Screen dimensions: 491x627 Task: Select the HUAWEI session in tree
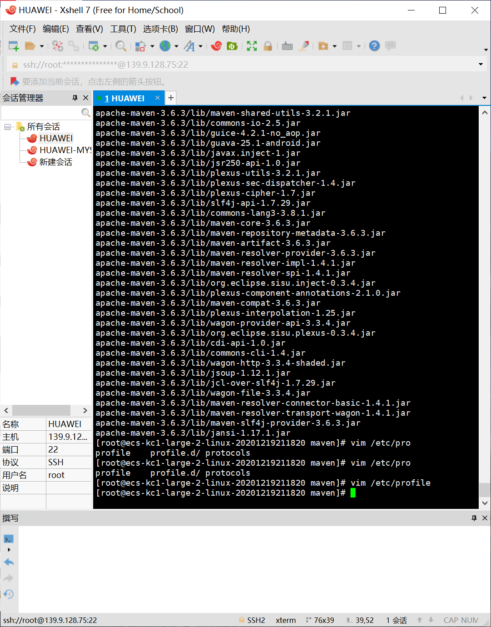56,138
